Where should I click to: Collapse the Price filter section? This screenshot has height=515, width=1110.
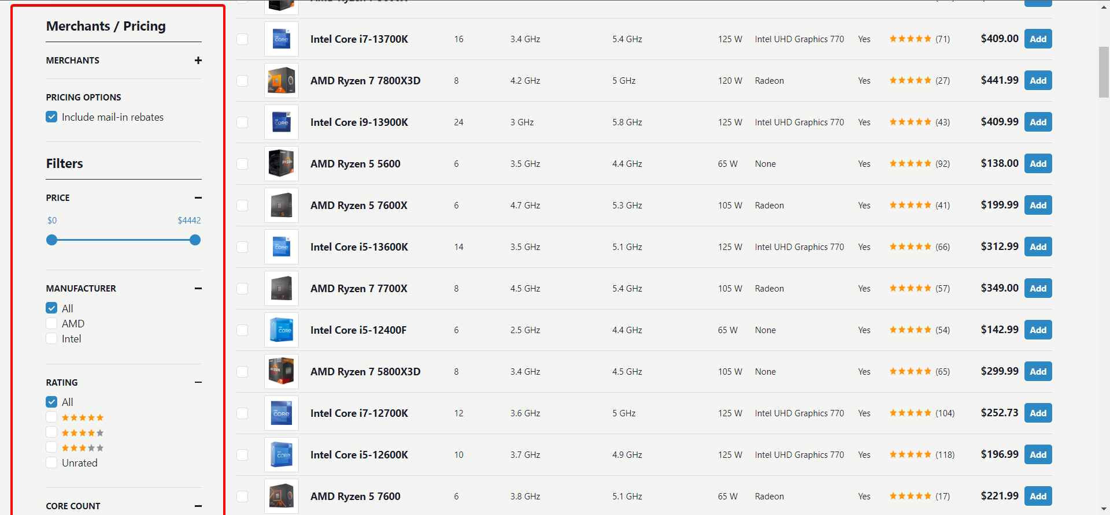[x=198, y=198]
